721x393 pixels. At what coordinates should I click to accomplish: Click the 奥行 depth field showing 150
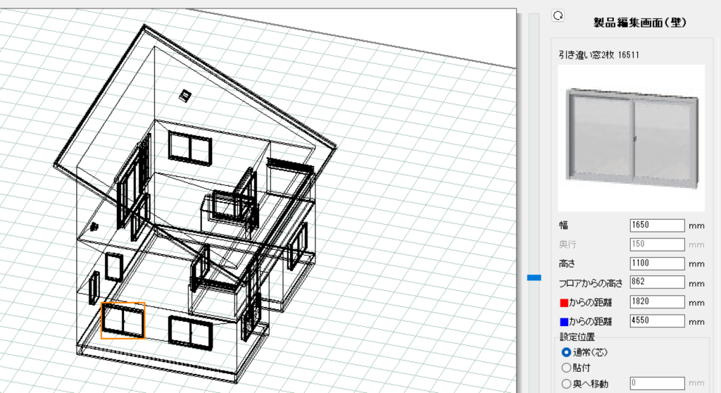(657, 244)
